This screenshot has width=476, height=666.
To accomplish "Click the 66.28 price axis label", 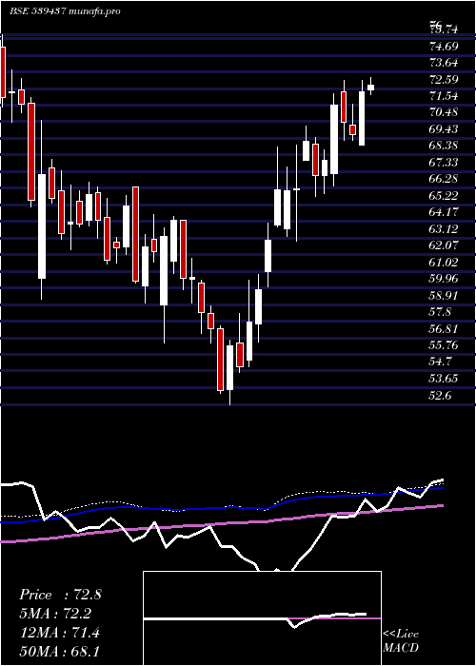I will click(x=444, y=179).
